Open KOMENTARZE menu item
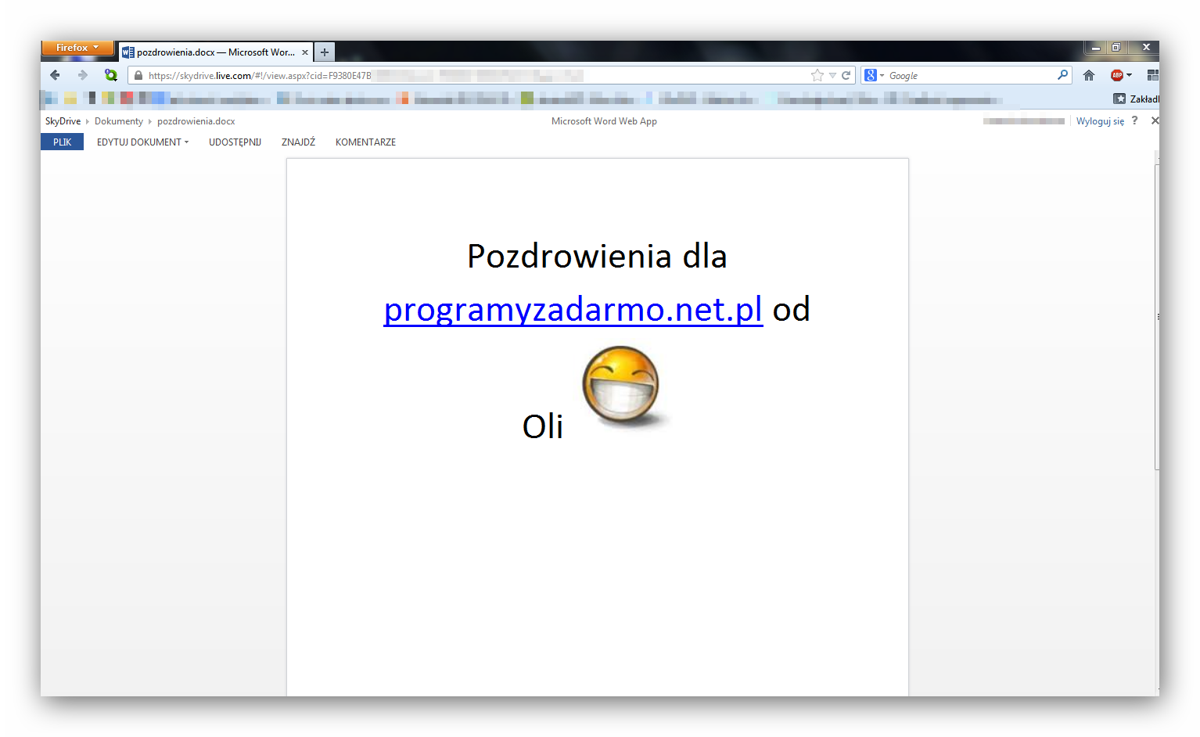 click(365, 142)
